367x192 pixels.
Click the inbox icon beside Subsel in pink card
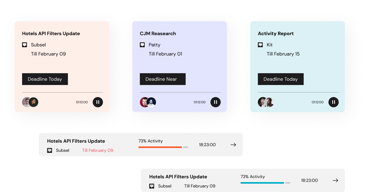click(25, 45)
